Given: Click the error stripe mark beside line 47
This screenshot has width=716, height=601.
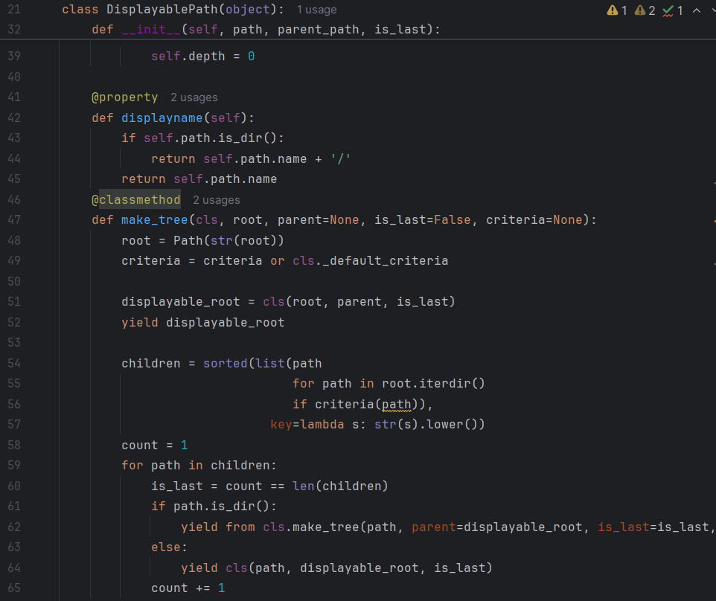Looking at the screenshot, I should click(713, 219).
